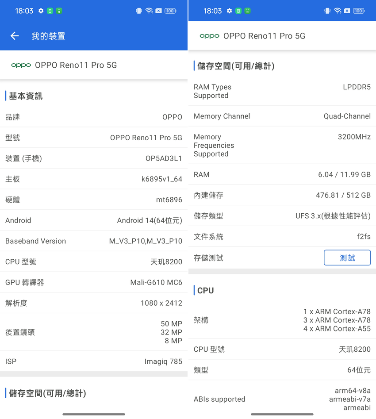The width and height of the screenshot is (376, 419).
Task: Tap the 儲存空間 heading on right screen
Action: (x=236, y=66)
